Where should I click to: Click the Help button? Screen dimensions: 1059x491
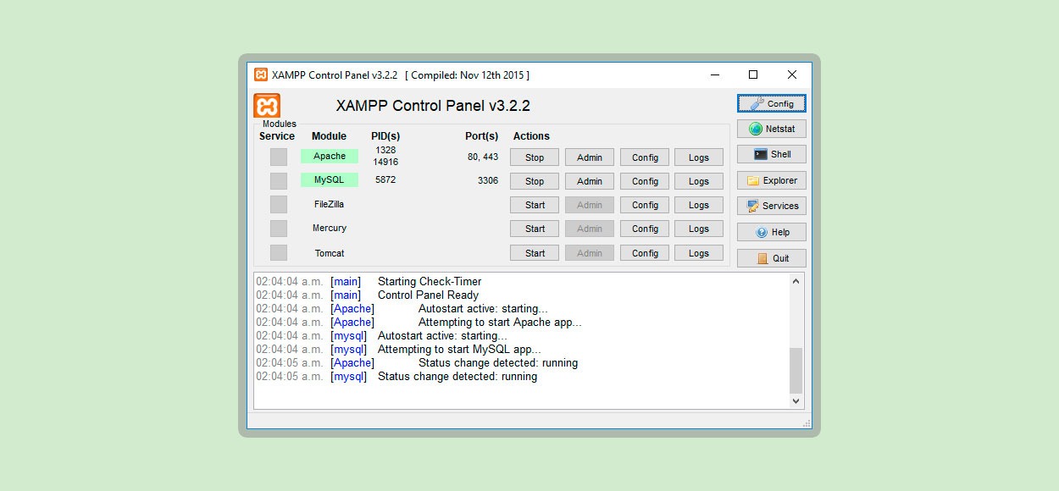(771, 232)
